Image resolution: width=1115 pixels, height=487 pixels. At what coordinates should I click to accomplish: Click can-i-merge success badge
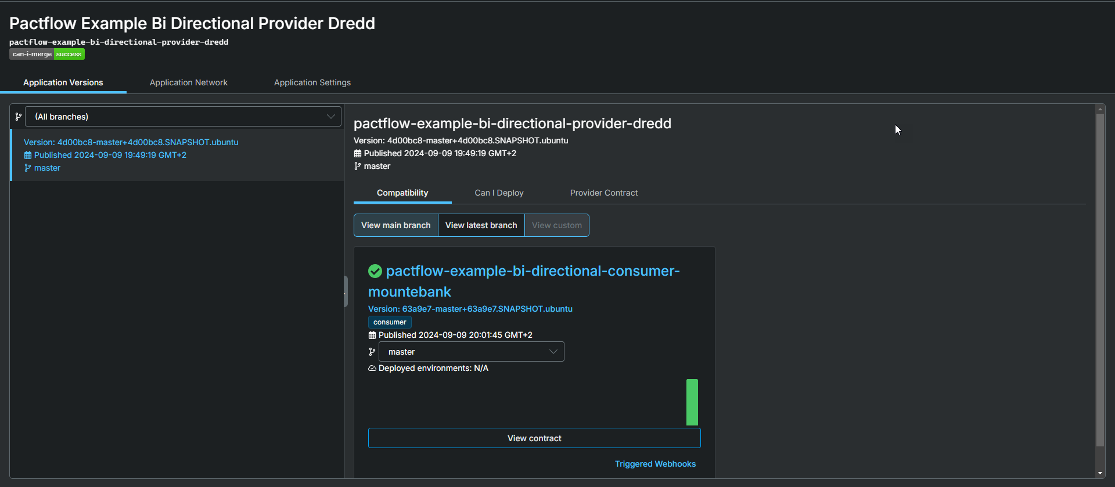pos(47,54)
